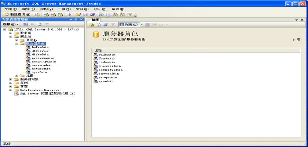The image size is (308, 147).
Task: Click the Up one level icon in summary toolbar
Action: tap(91, 25)
